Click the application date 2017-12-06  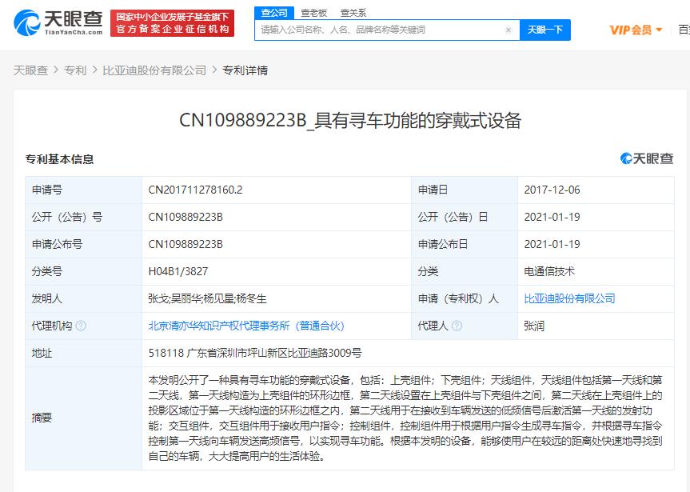pyautogui.click(x=552, y=190)
